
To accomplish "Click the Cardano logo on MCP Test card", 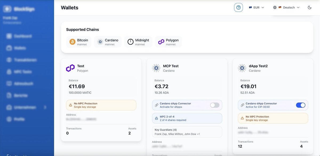I will point(156,68).
